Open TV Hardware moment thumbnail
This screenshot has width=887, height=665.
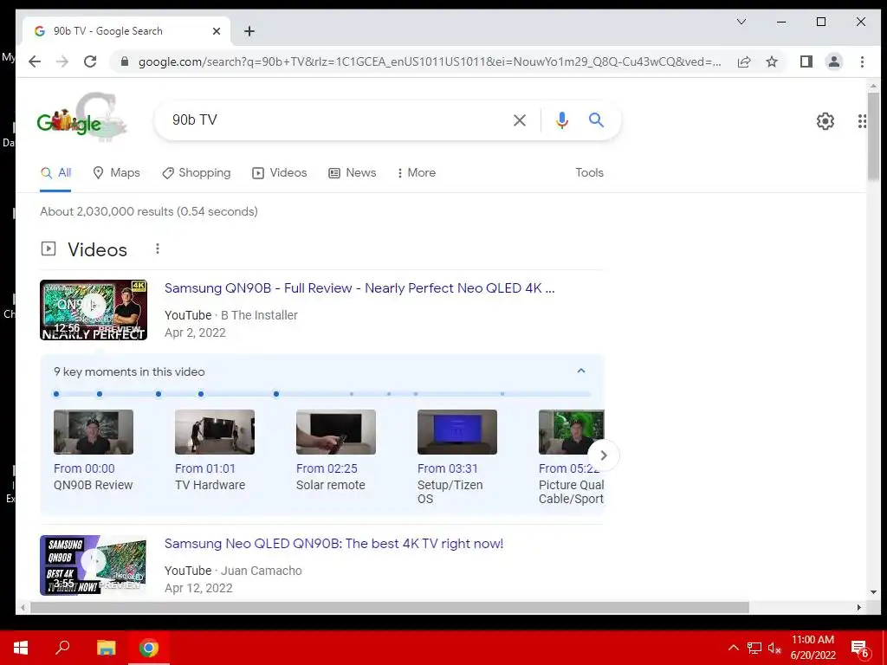click(x=215, y=432)
